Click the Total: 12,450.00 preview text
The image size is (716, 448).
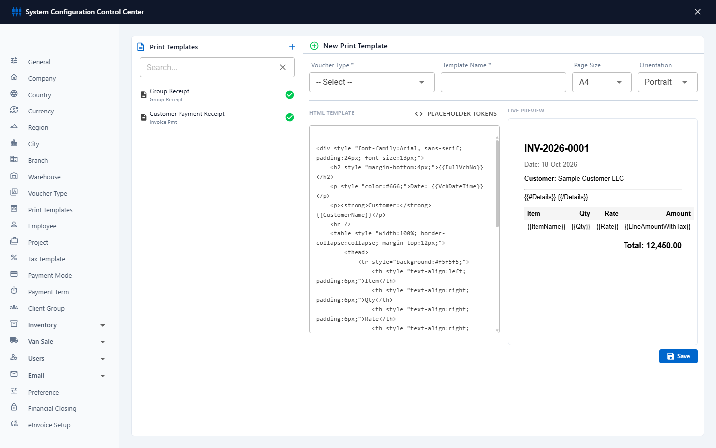pos(652,245)
